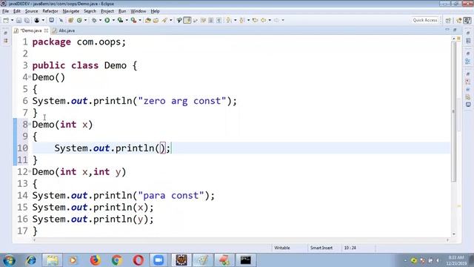This screenshot has height=267, width=474.
Task: Click the New Java Class icon
Action: [x=79, y=20]
